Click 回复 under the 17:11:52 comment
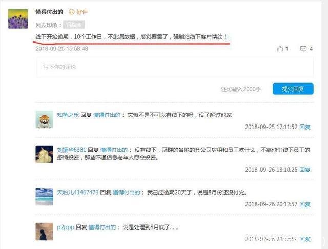This screenshot has width=328, height=249. (x=305, y=127)
